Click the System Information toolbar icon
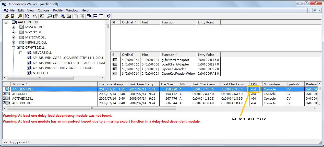Image resolution: width=324 pixels, height=147 pixels. [x=63, y=16]
